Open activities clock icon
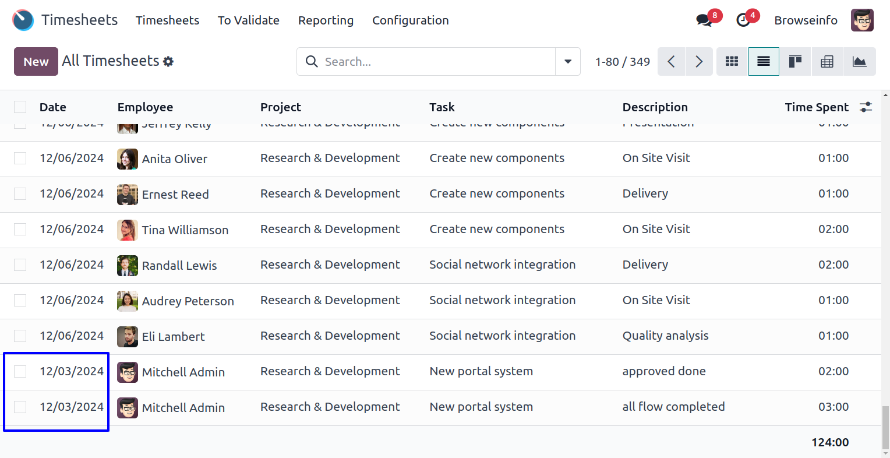 click(743, 20)
